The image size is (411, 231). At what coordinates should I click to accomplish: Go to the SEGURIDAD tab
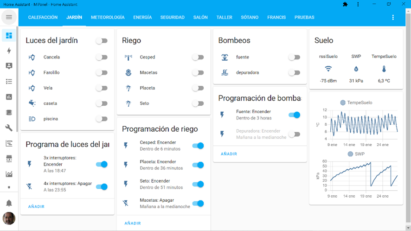[172, 18]
